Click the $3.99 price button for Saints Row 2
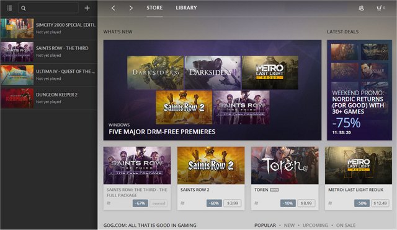Image resolution: width=397 pixels, height=230 pixels. point(233,203)
